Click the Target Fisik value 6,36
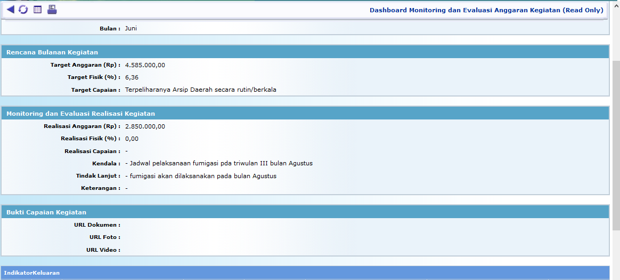620x280 pixels. coord(132,77)
